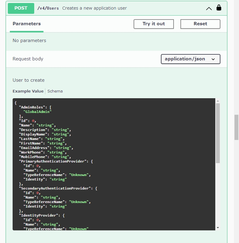Open the application/json content type dropdown
Screen dimensions: 239x243
pyautogui.click(x=191, y=59)
